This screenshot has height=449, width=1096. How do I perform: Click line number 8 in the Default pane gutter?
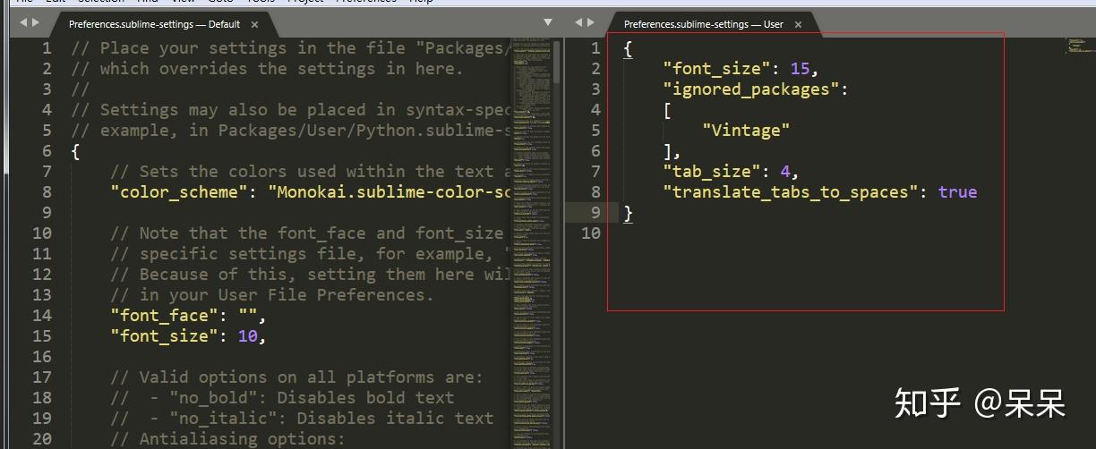click(x=47, y=192)
